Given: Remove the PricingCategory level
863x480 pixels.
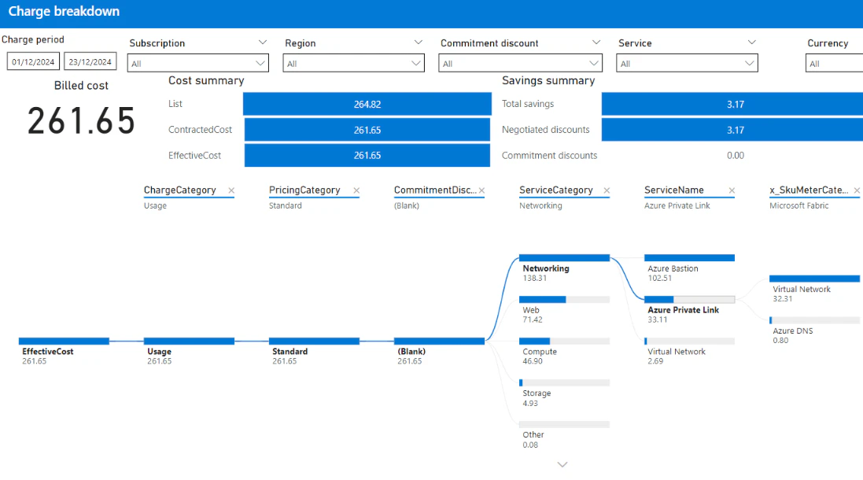Looking at the screenshot, I should [x=356, y=190].
